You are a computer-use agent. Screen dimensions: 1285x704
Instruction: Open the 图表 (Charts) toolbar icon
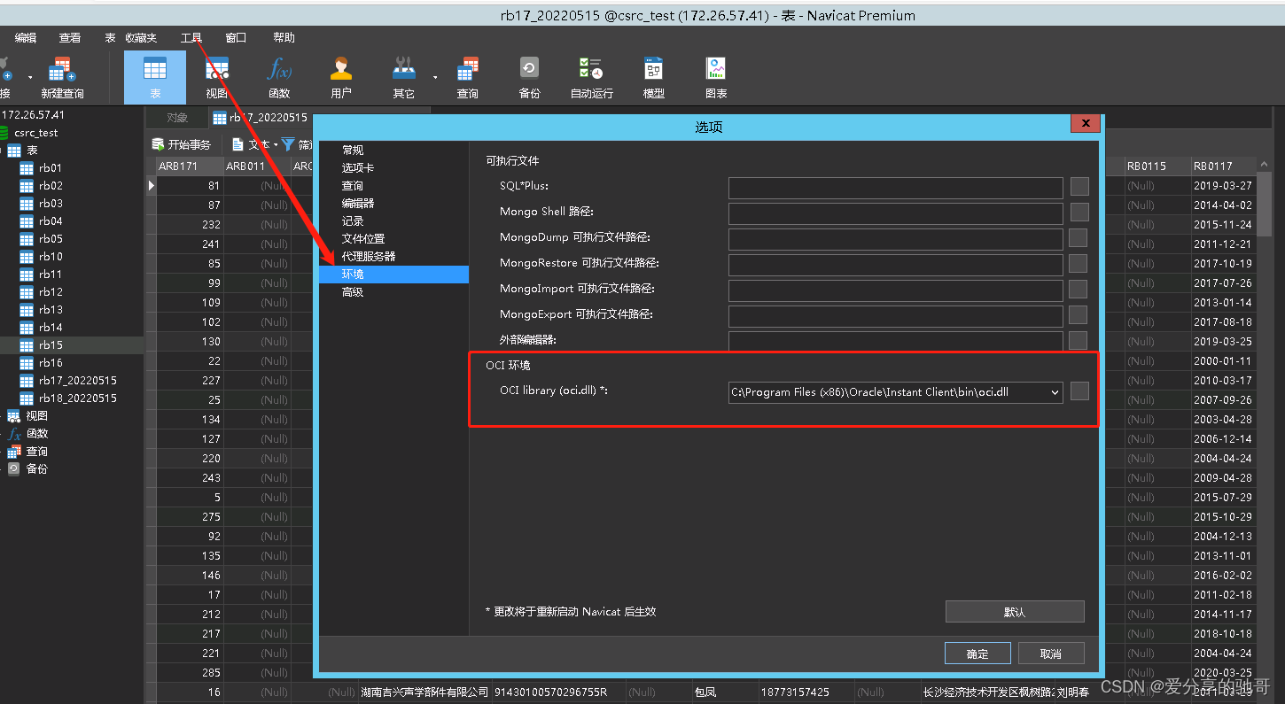click(x=716, y=77)
